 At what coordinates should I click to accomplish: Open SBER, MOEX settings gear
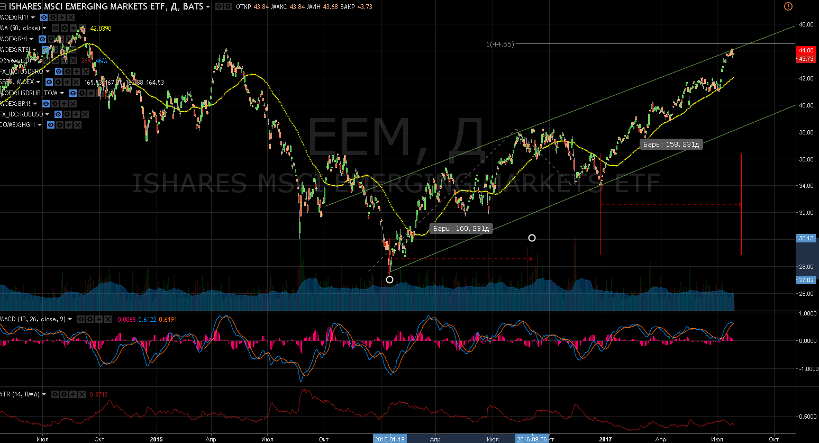point(58,82)
